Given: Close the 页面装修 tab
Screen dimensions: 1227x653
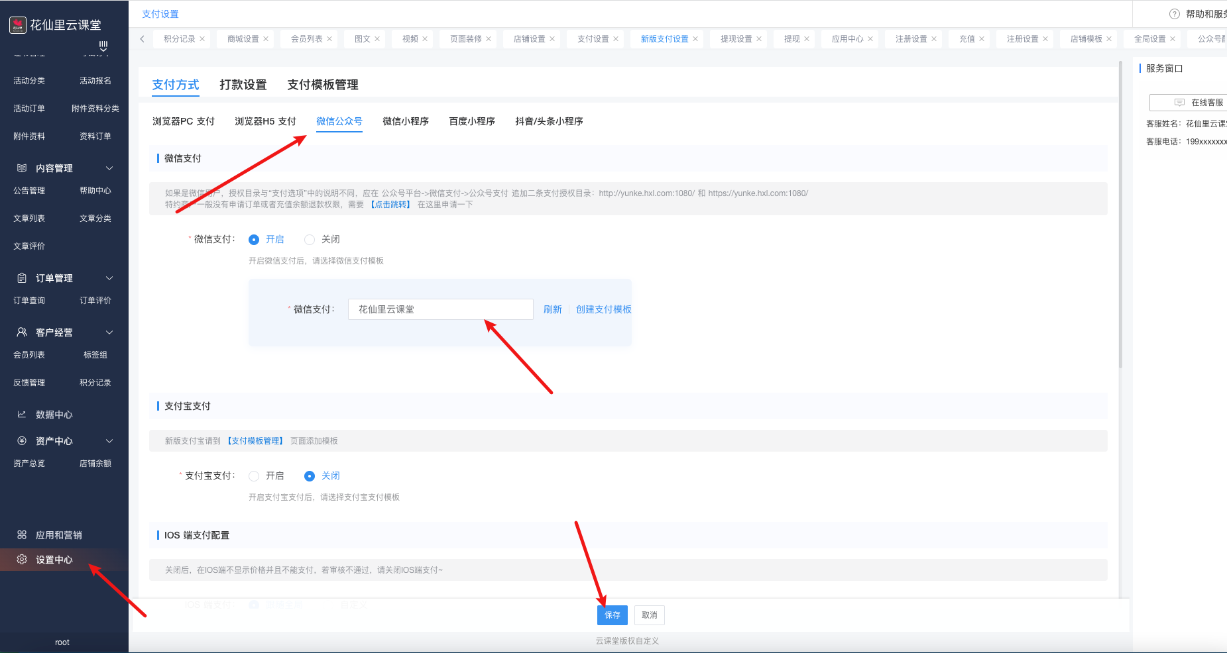Looking at the screenshot, I should click(489, 39).
